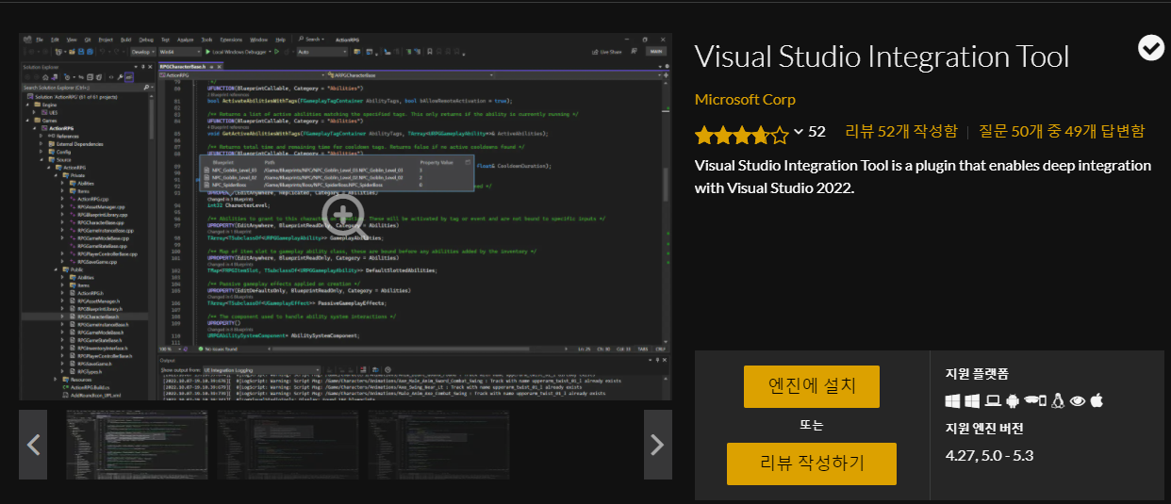Open the first screenshot thumbnail
The height and width of the screenshot is (504, 1171).
click(x=139, y=444)
